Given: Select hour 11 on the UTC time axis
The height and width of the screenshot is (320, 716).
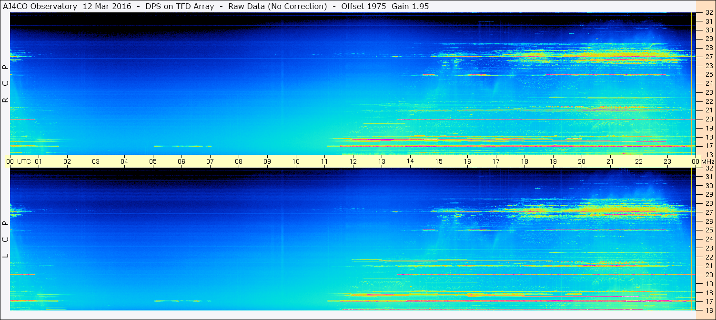Looking at the screenshot, I should [x=324, y=161].
